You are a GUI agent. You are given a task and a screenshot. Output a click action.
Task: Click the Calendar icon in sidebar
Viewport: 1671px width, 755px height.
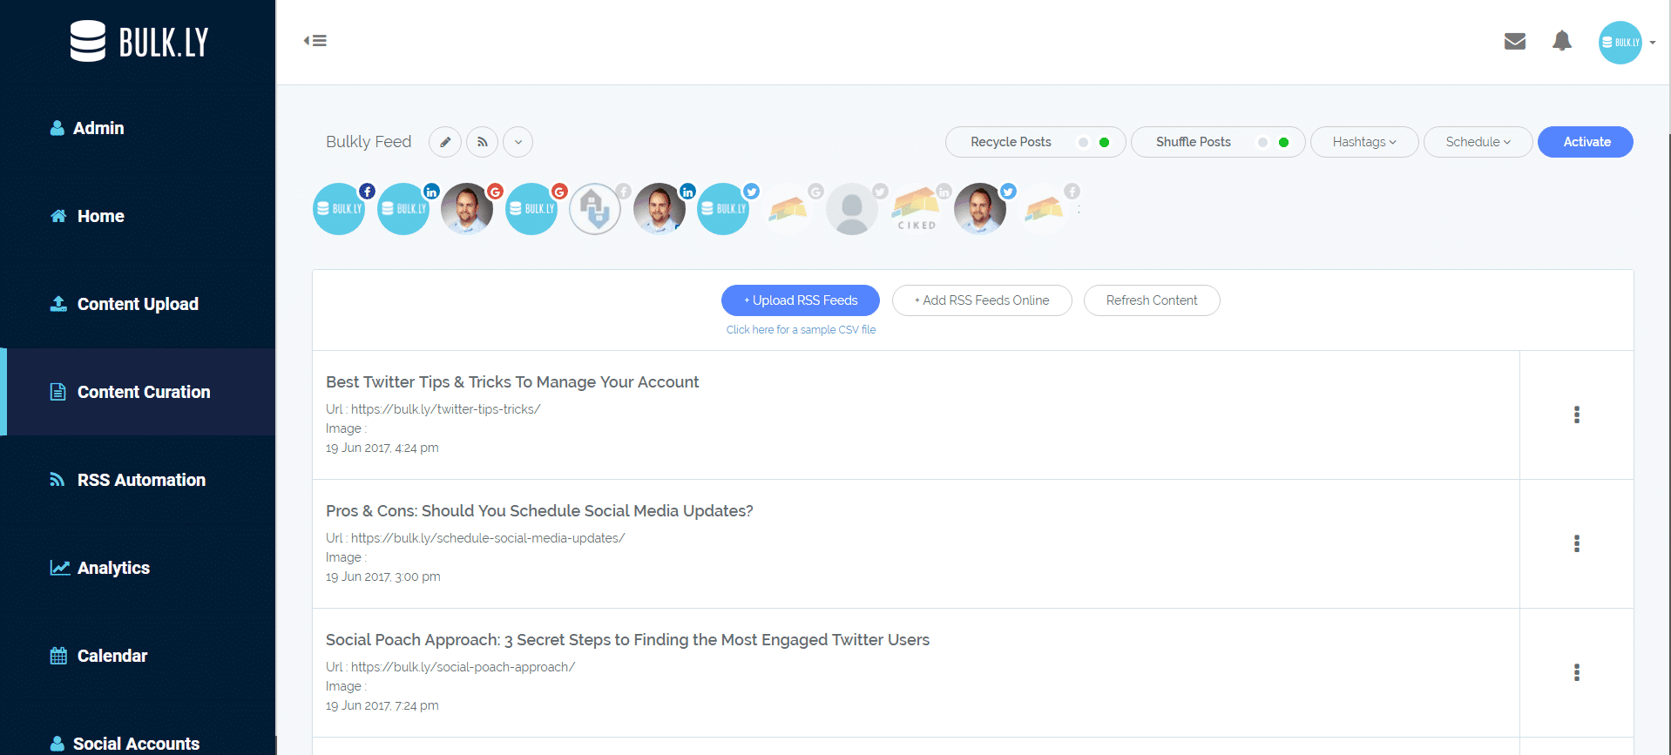[x=58, y=656]
